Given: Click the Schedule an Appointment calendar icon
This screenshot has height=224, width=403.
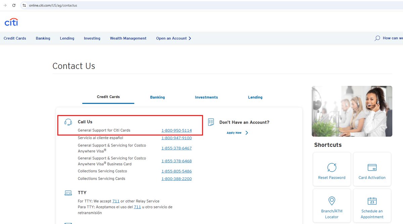Looking at the screenshot, I should (372, 201).
